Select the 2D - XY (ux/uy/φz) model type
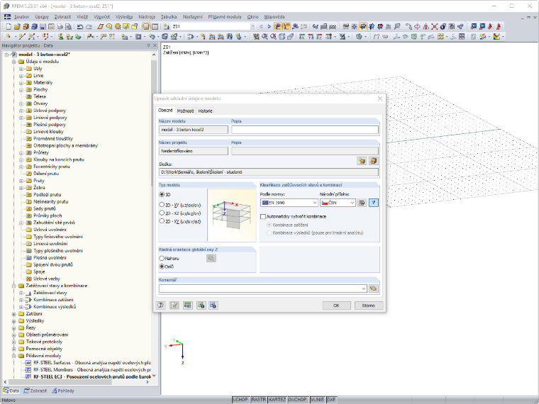The image size is (539, 404). [x=162, y=221]
